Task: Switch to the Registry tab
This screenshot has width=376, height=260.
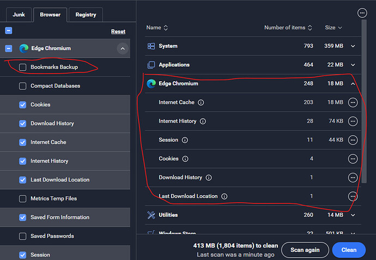Action: [86, 15]
